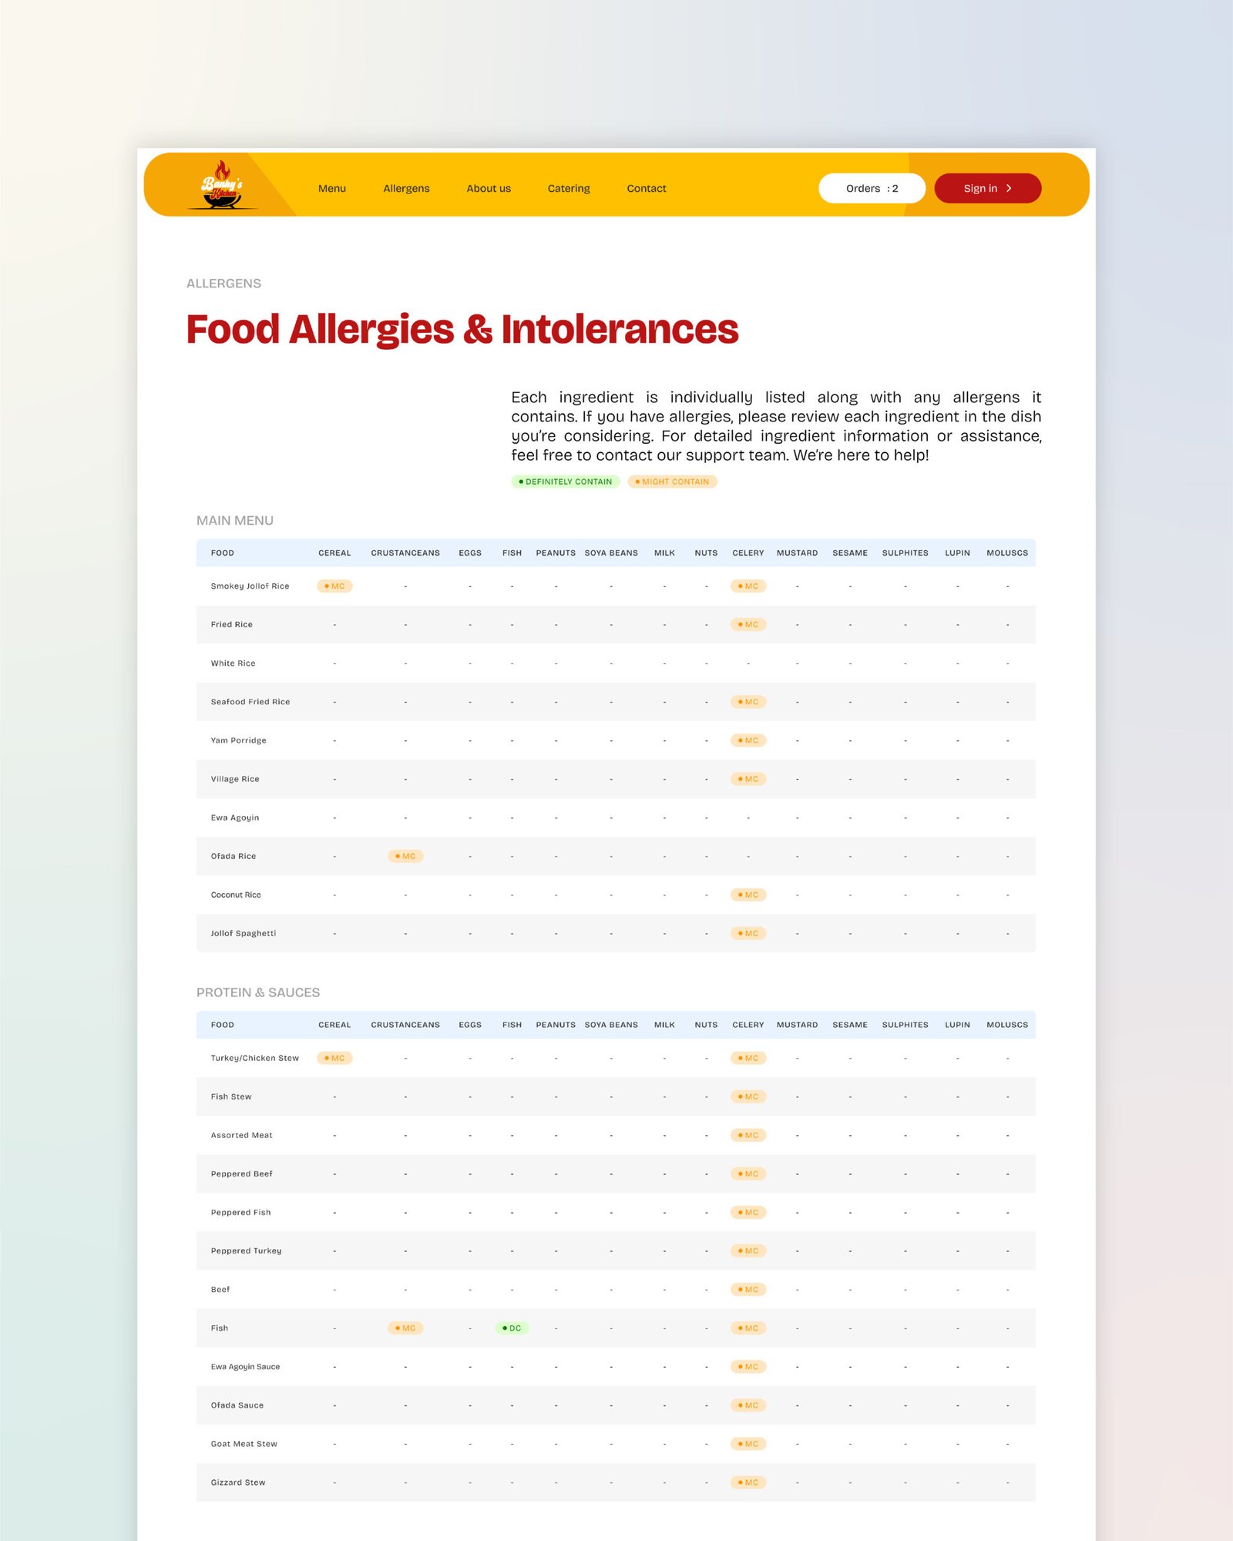Click the Celery column header in Main Menu
This screenshot has width=1233, height=1541.
tap(748, 553)
